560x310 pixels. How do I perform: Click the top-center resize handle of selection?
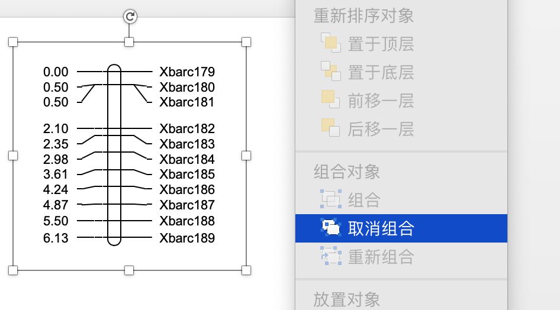[129, 42]
